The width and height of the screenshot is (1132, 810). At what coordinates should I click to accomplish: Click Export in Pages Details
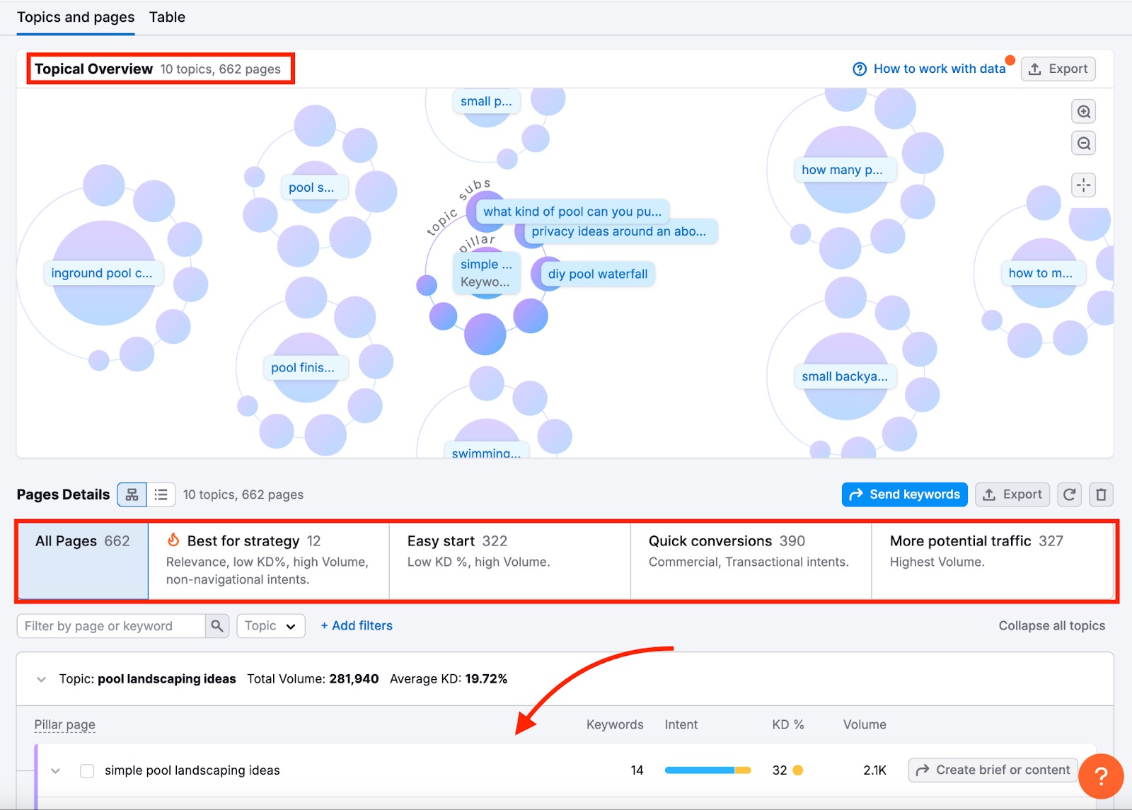pyautogui.click(x=1012, y=494)
